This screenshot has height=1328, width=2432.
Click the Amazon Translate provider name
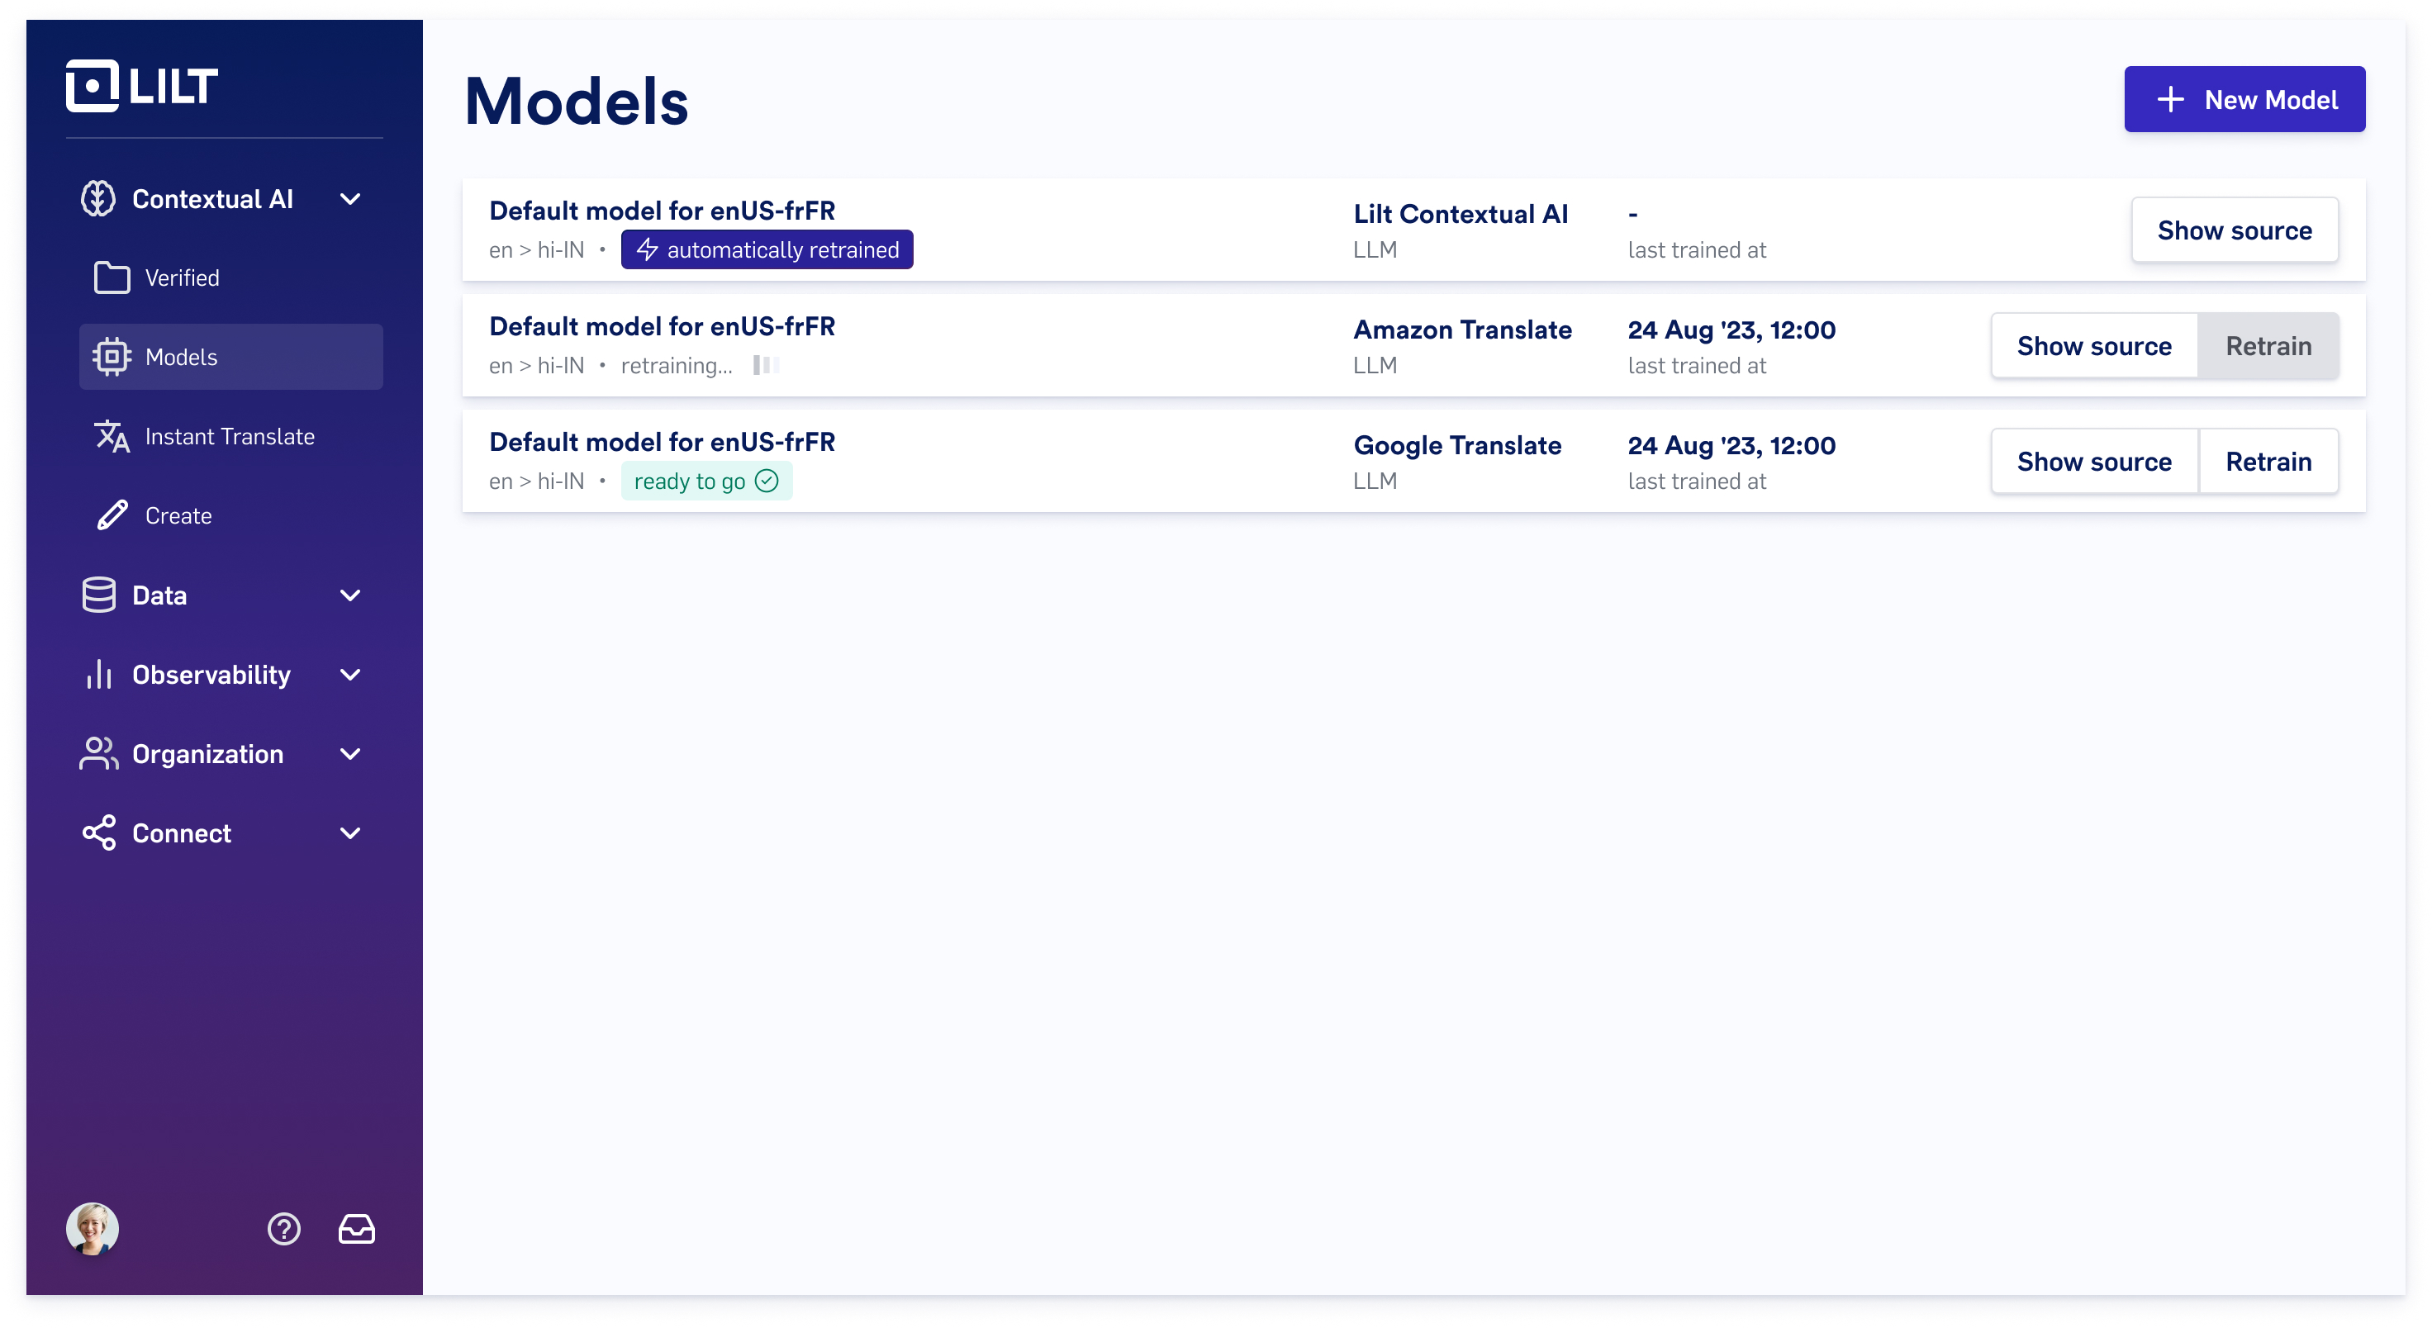tap(1461, 330)
